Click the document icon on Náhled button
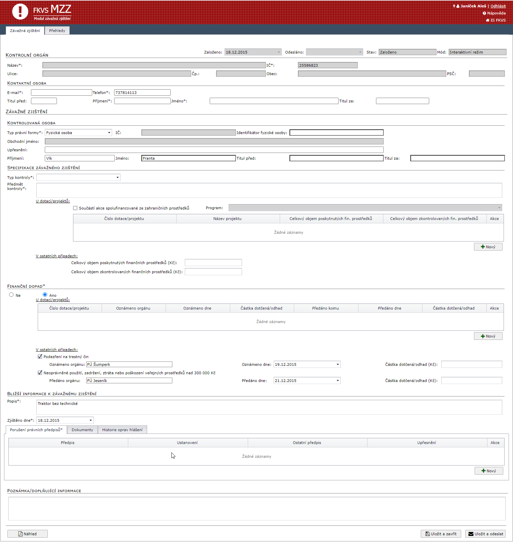The width and height of the screenshot is (513, 542). tap(21, 534)
